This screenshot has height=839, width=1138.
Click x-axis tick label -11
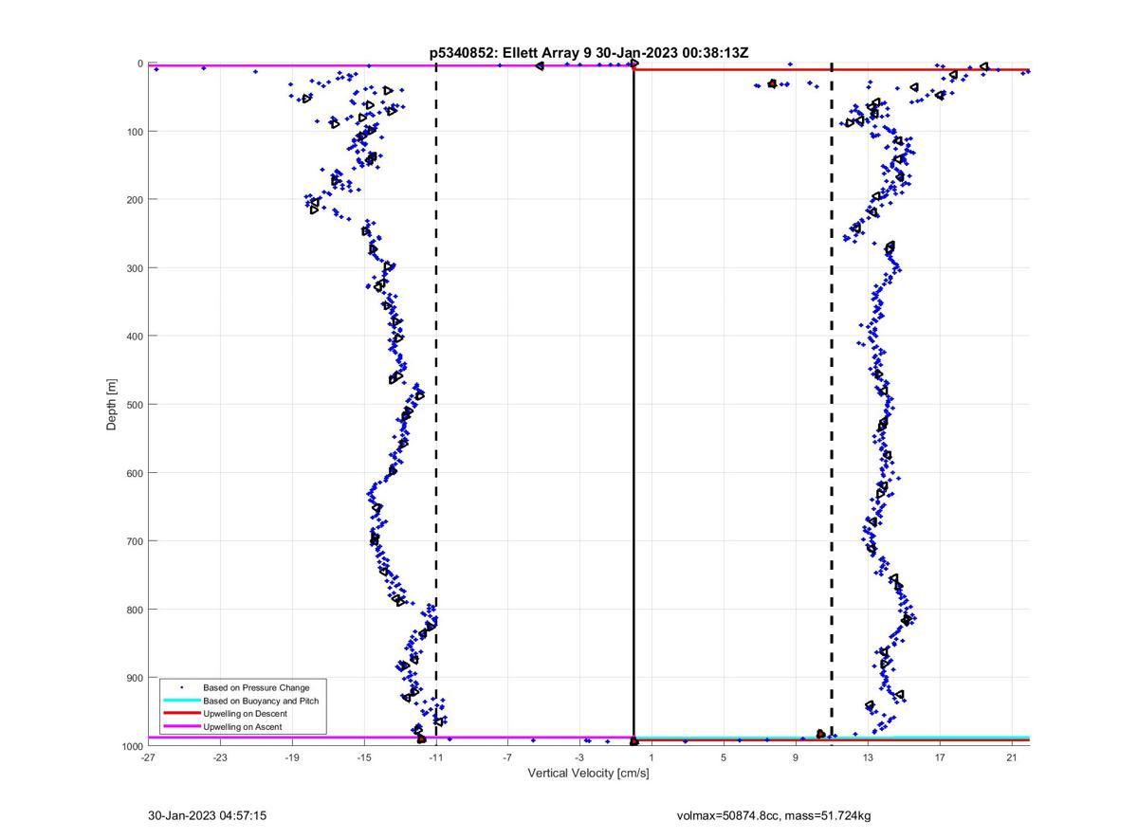(x=436, y=757)
